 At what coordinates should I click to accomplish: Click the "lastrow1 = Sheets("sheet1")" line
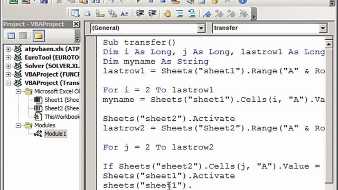point(213,71)
